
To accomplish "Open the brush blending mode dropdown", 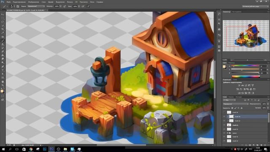I will [36, 6].
